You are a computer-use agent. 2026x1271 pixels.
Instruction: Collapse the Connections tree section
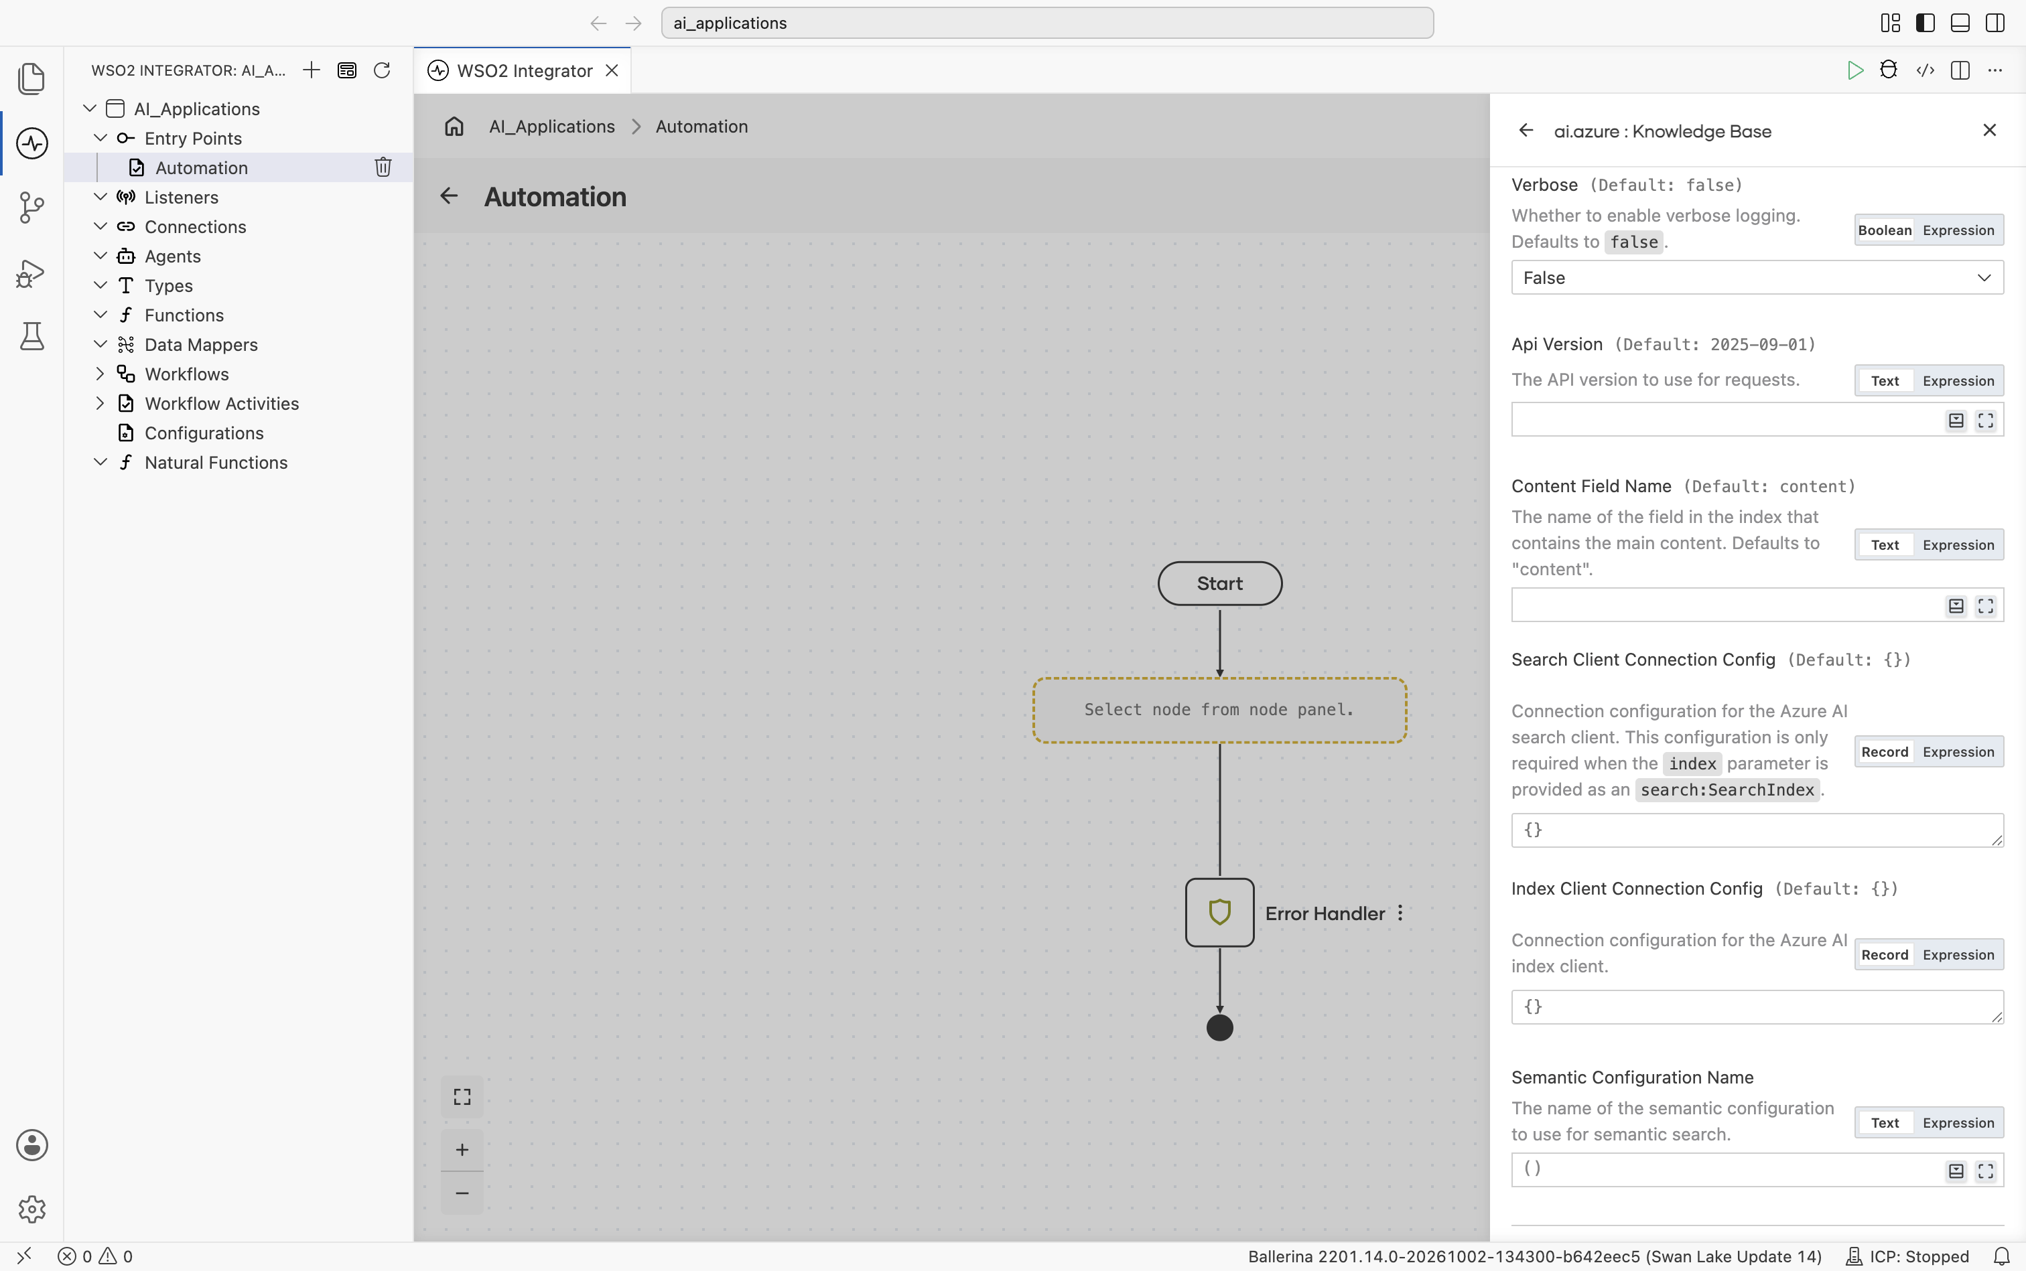100,227
